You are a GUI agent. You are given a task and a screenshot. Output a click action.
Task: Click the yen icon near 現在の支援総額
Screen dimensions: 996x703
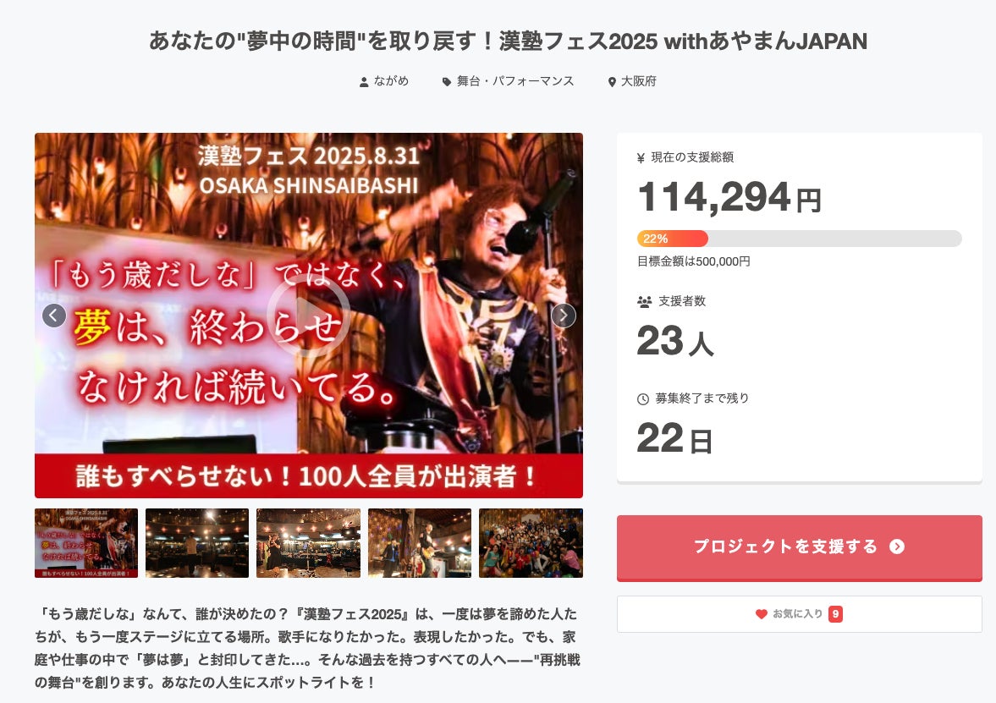[641, 158]
